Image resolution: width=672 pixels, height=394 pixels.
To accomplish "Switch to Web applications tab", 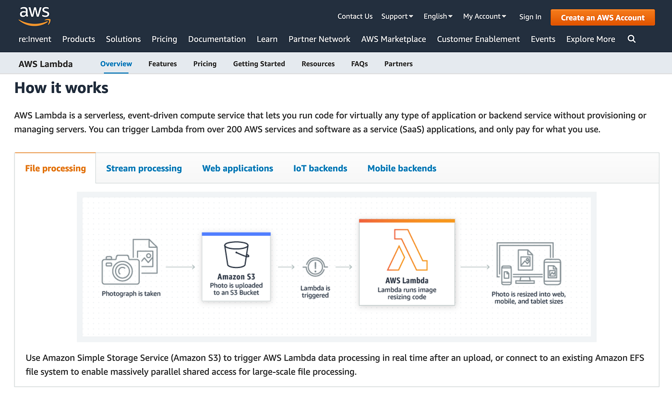I will (238, 168).
